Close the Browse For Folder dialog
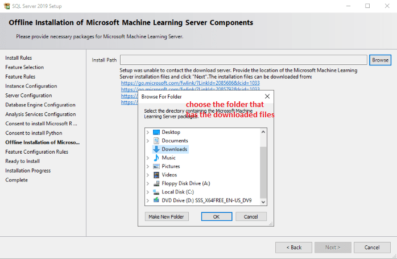 tap(267, 97)
